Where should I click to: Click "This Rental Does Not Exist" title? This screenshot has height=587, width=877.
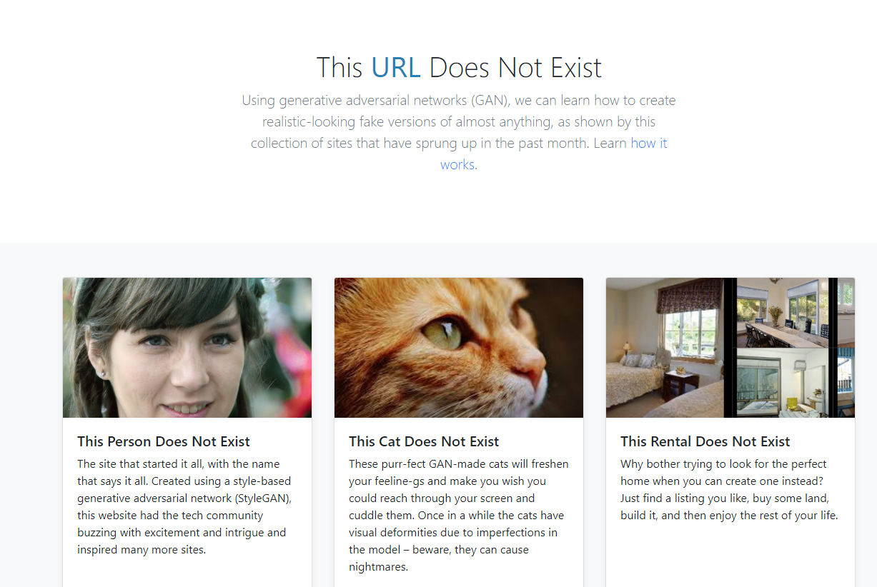(705, 441)
